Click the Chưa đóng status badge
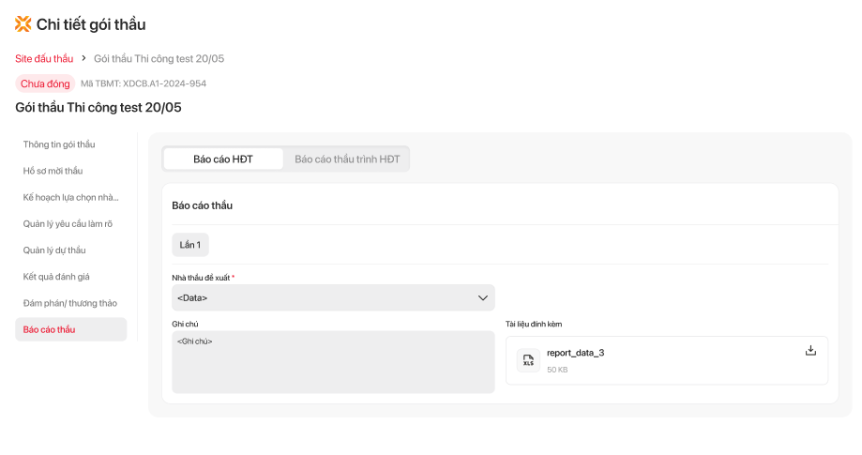The image size is (862, 455). [x=45, y=83]
